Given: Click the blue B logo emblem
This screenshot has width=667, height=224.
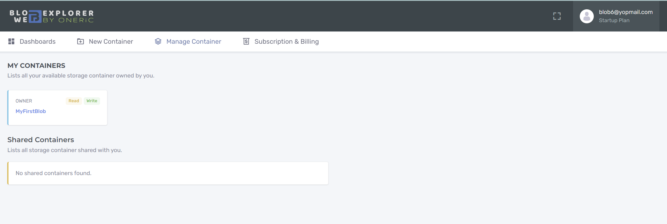Looking at the screenshot, I should coord(35,16).
